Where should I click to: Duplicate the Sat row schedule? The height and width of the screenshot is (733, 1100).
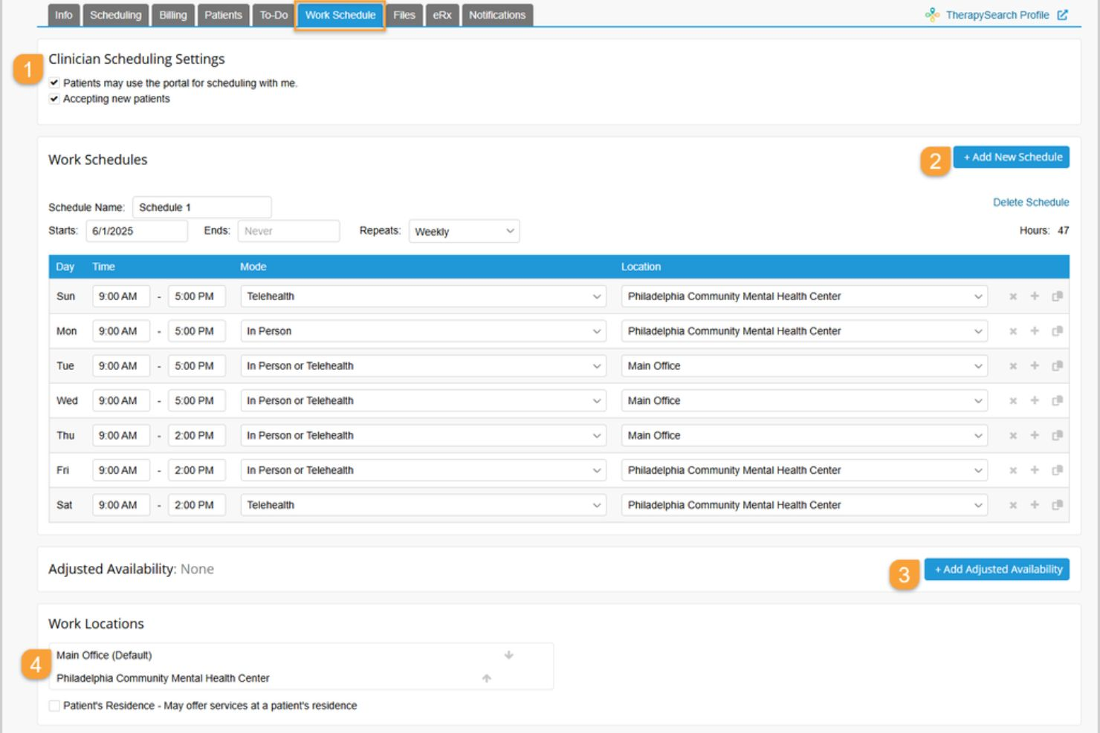1057,505
